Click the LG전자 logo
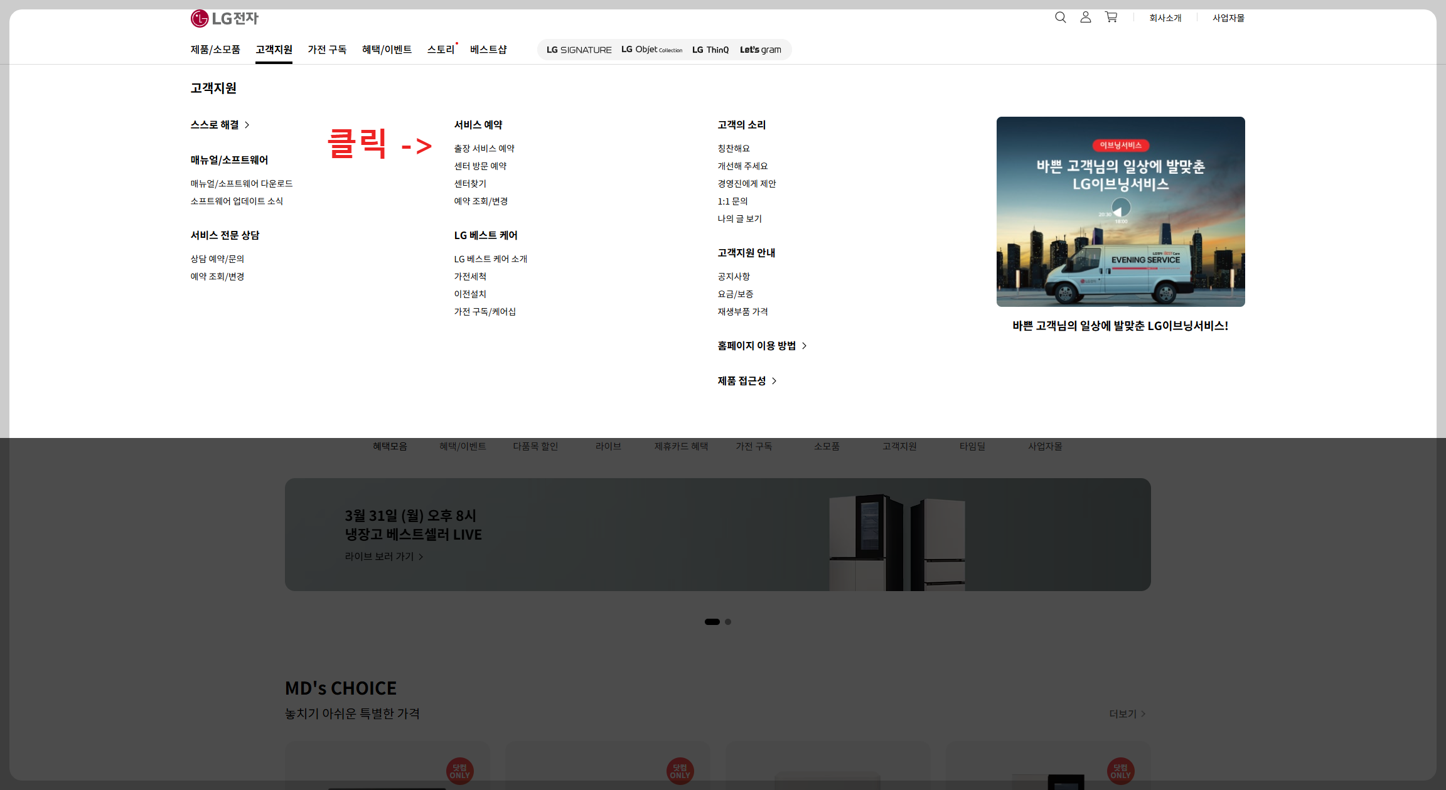Viewport: 1446px width, 790px height. coord(225,18)
